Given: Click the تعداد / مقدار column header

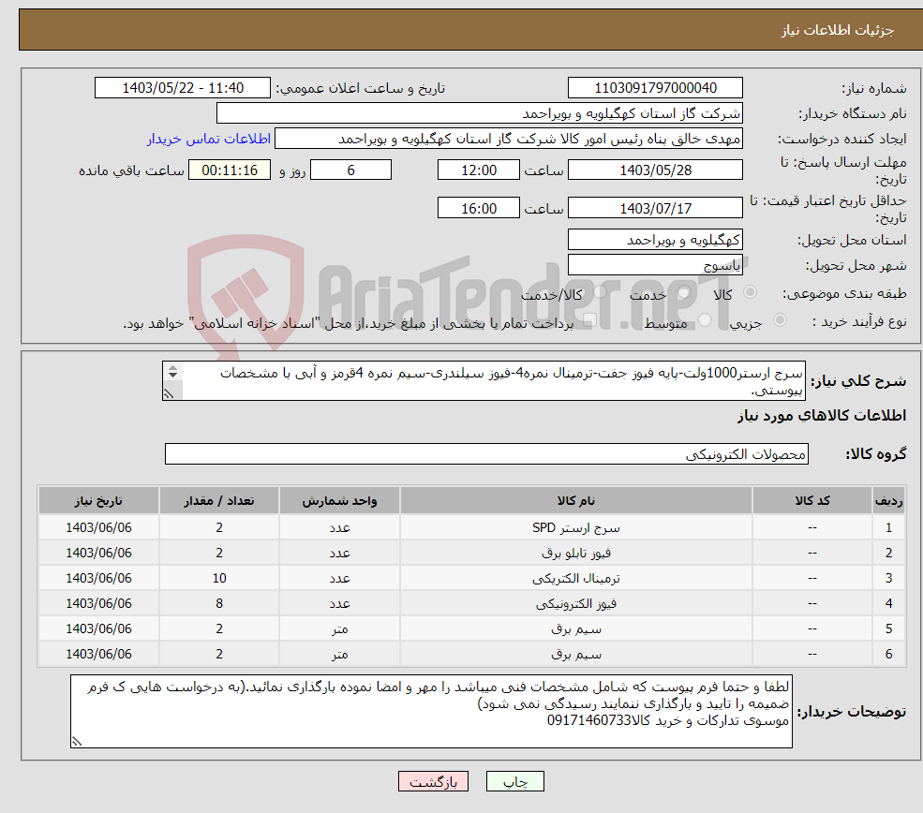Looking at the screenshot, I should pos(219,500).
